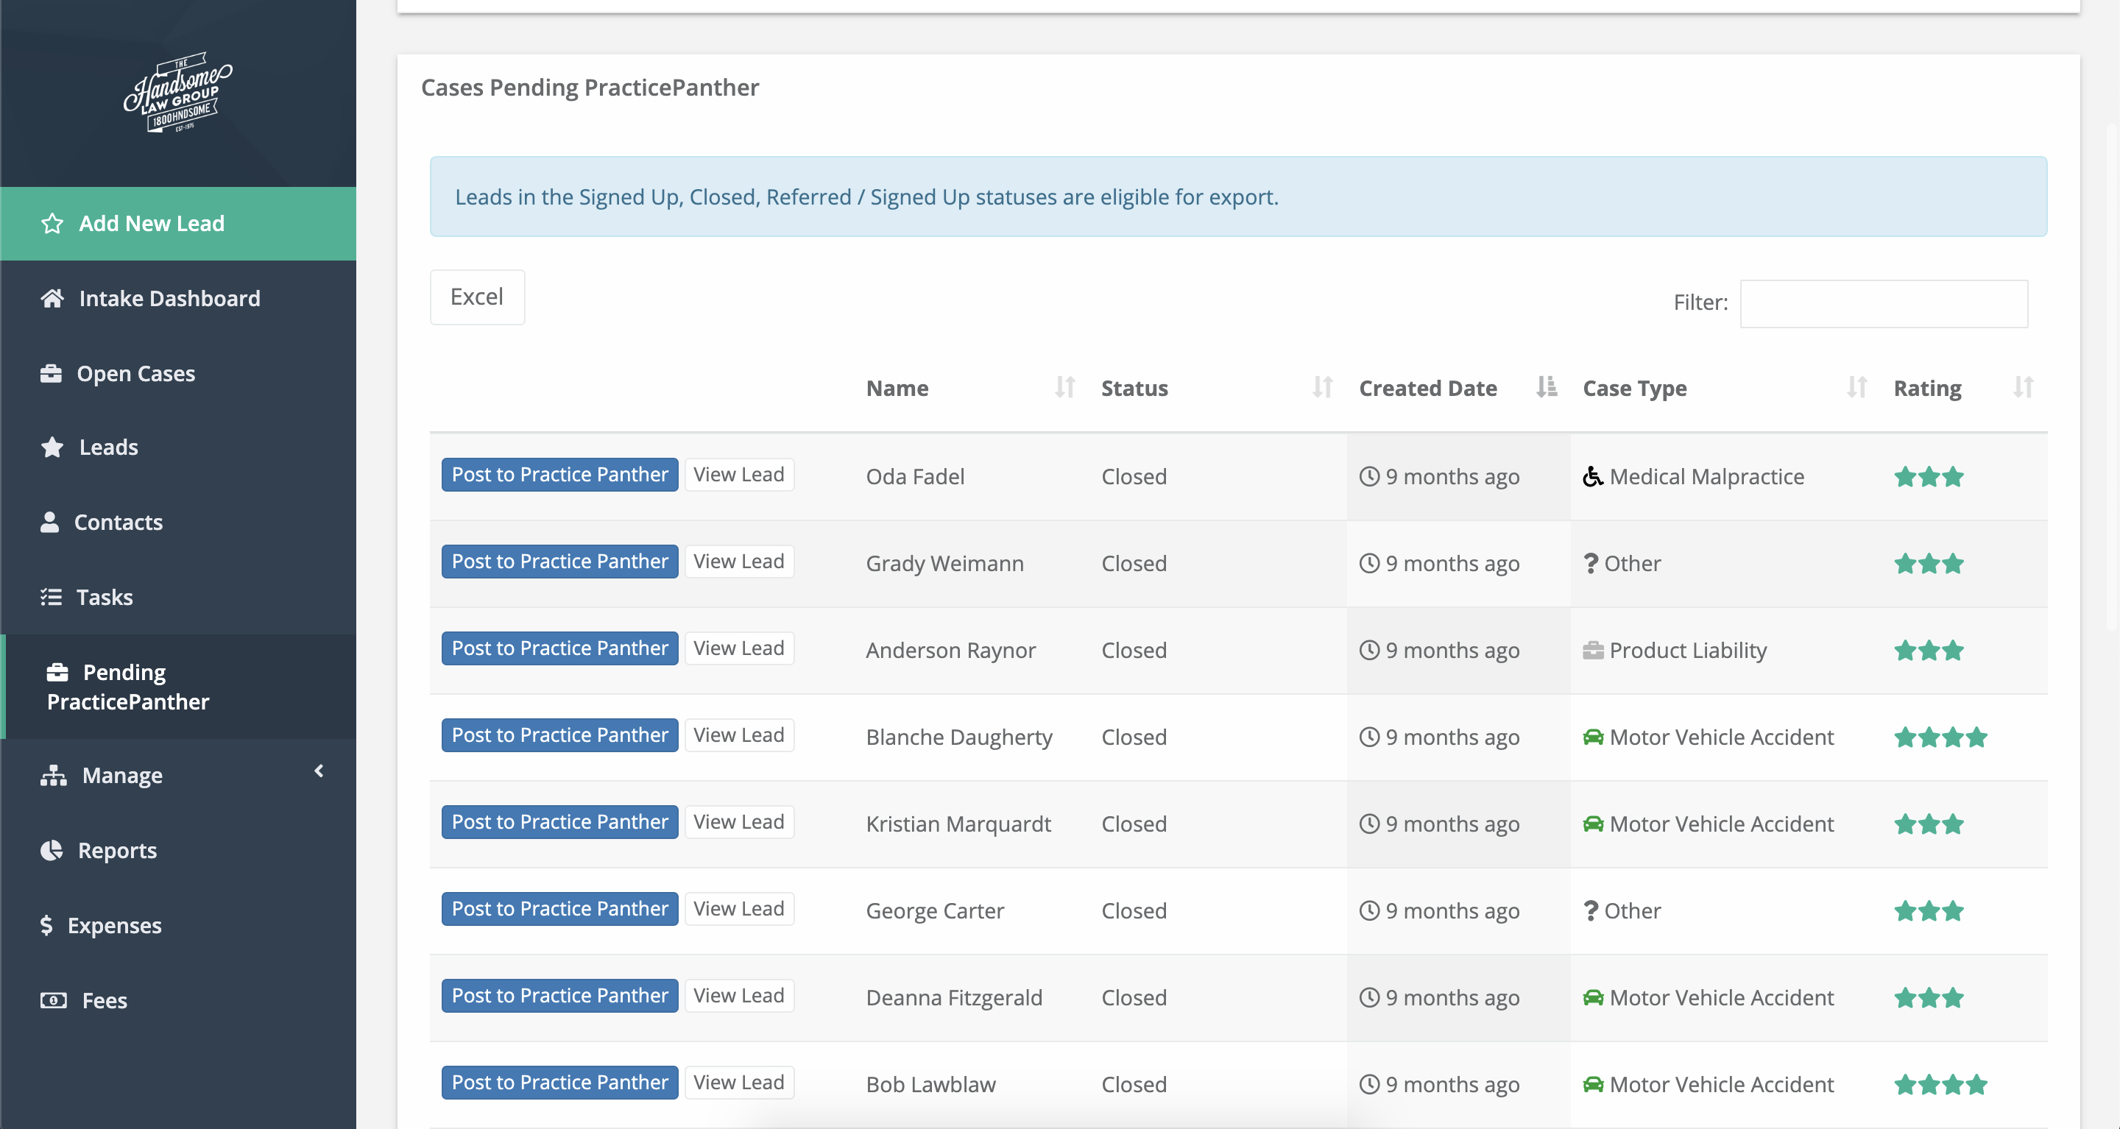Post Grady Weimann to Practice Panther
This screenshot has height=1129, width=2120.
click(559, 562)
